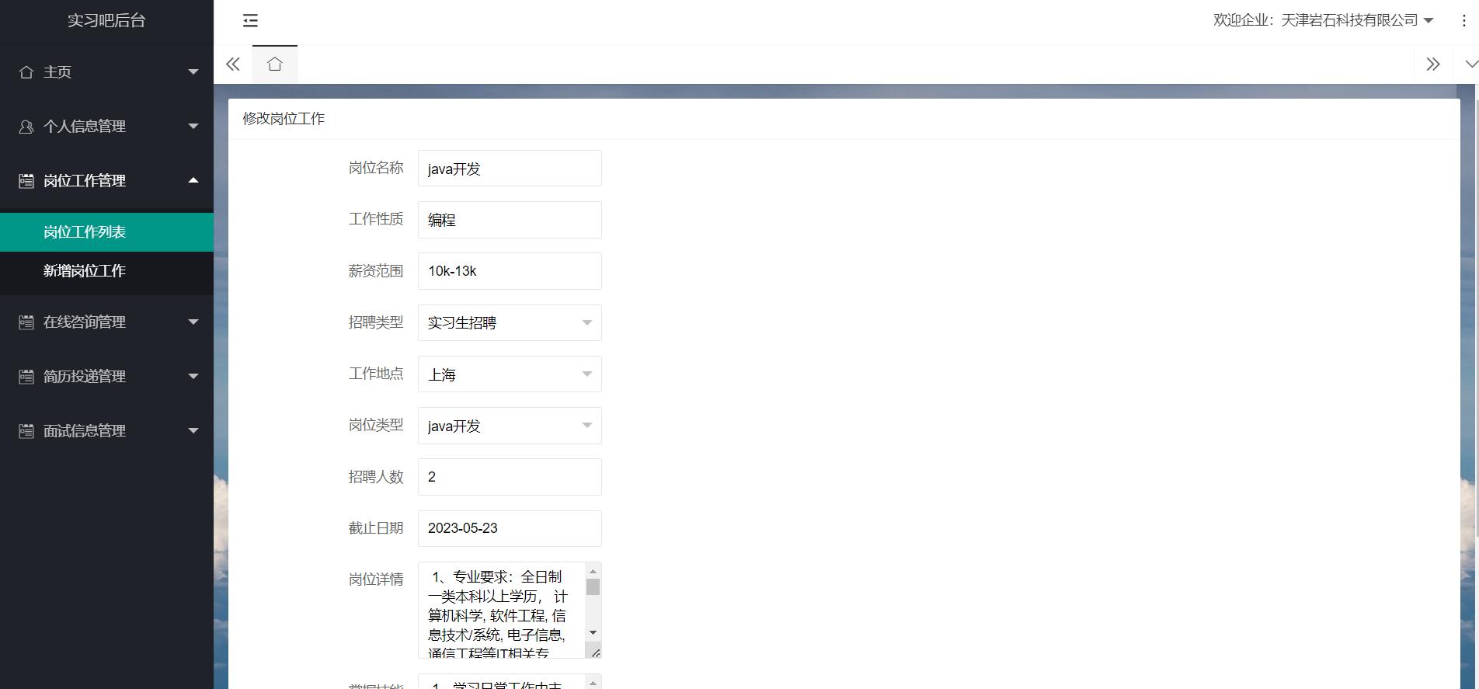
Task: Click the 岗位名称 input field
Action: point(510,169)
